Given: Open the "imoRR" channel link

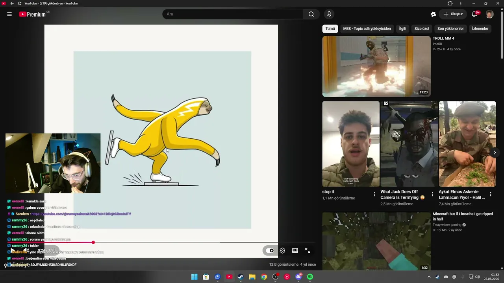Looking at the screenshot, I should tap(437, 44).
